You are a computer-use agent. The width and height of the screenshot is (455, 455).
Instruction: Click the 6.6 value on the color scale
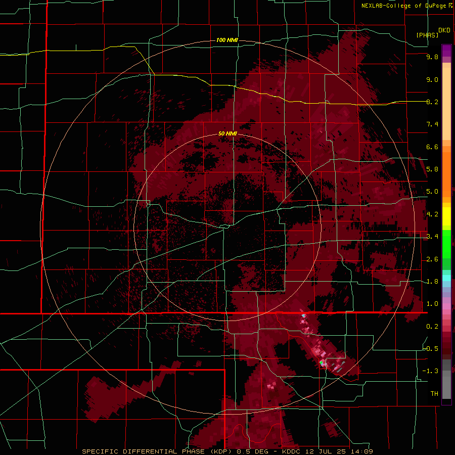click(432, 147)
